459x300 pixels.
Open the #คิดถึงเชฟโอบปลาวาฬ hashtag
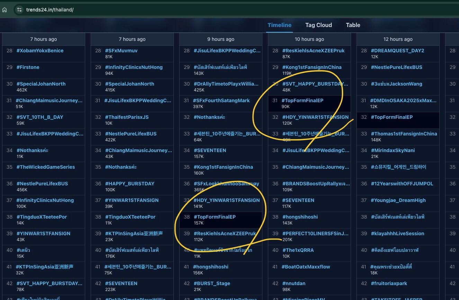(395, 250)
